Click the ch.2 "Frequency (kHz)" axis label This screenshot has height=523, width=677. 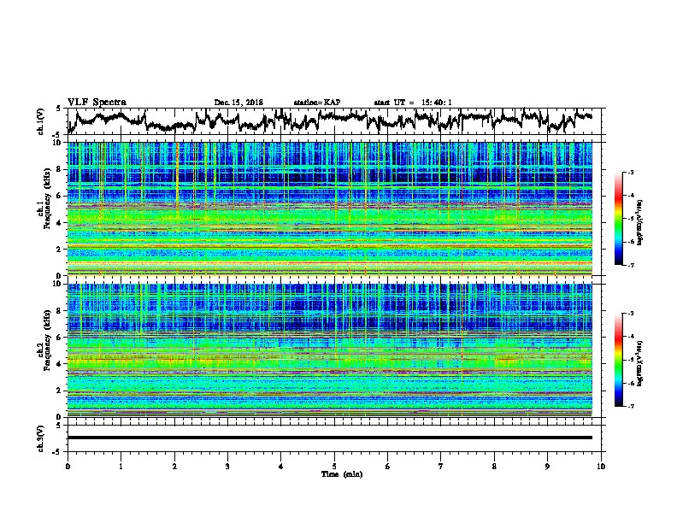point(47,339)
